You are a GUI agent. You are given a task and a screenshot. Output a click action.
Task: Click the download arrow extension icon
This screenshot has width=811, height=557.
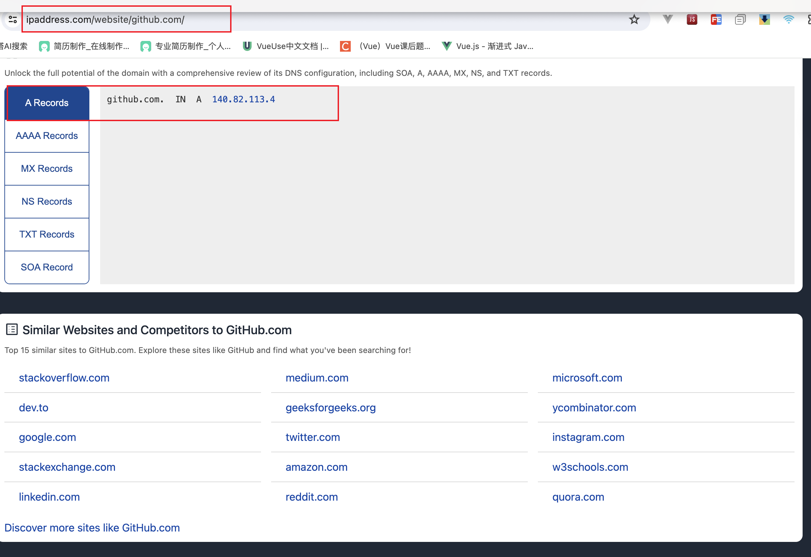[x=764, y=19]
